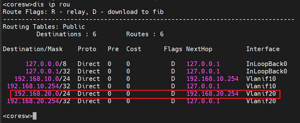Click the "Destination/Mask" column header
This screenshot has height=123, width=300.
tap(33, 49)
